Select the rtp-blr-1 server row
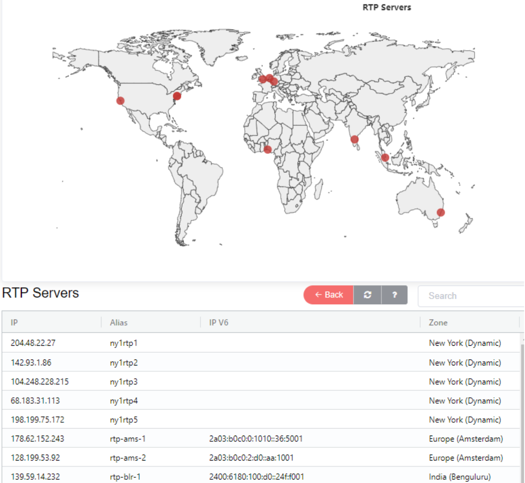The height and width of the screenshot is (483, 525). coord(125,477)
